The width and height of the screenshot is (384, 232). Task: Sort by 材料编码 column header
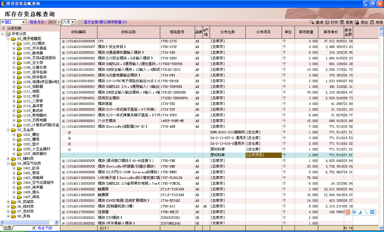[x=79, y=32]
